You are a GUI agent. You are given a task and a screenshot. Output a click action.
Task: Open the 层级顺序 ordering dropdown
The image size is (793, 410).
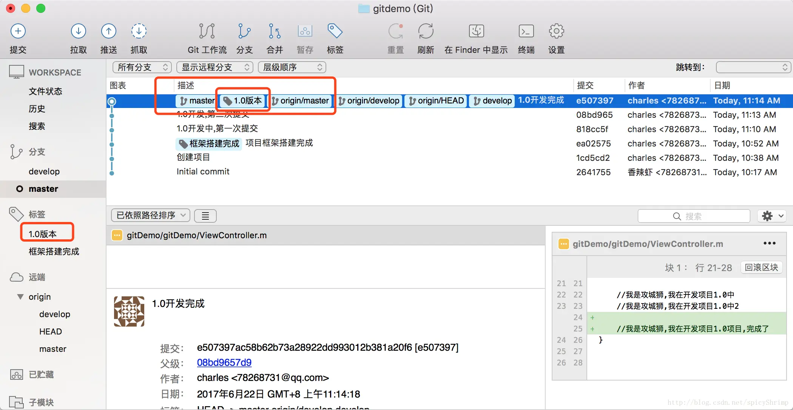292,67
